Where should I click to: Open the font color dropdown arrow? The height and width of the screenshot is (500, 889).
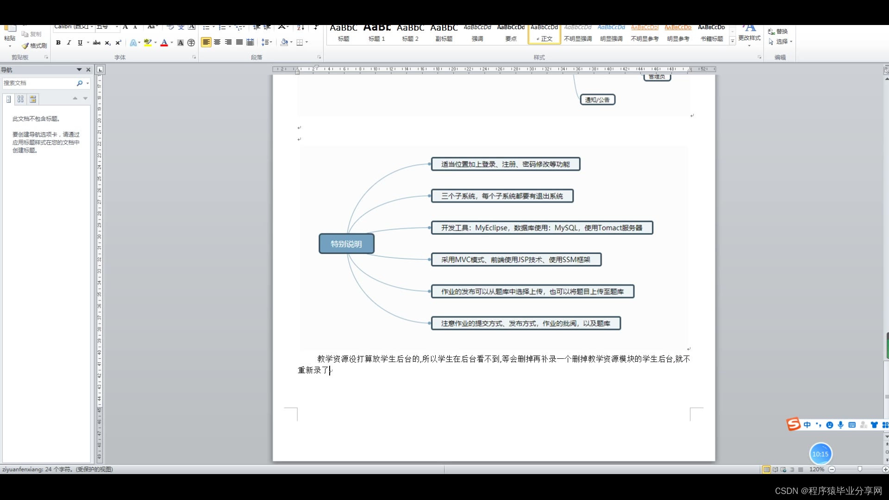[172, 43]
